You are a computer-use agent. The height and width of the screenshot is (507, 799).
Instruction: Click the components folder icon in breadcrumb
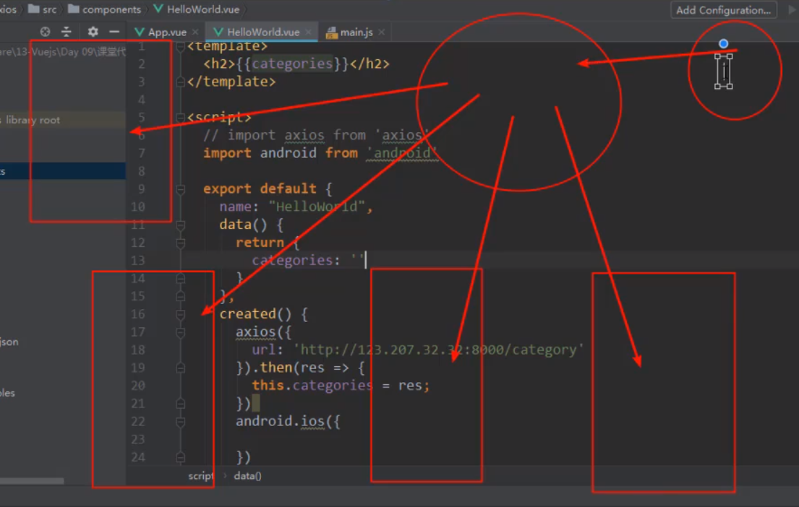click(x=73, y=9)
